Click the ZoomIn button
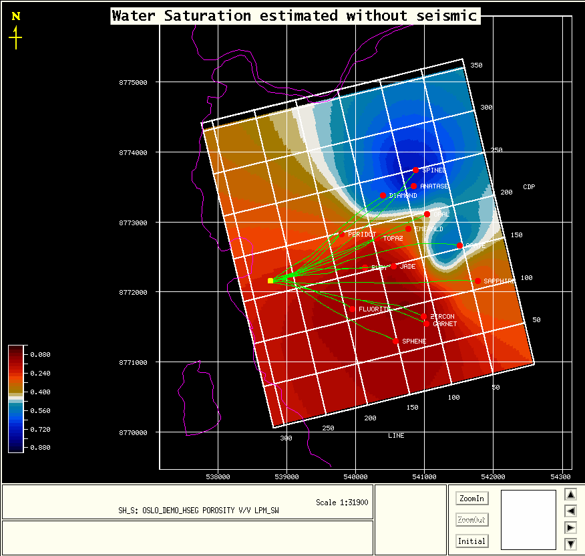The height and width of the screenshot is (556, 585). pyautogui.click(x=471, y=499)
